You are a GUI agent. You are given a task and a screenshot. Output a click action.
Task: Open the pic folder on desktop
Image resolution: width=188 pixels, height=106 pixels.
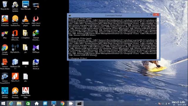[x=26, y=49]
